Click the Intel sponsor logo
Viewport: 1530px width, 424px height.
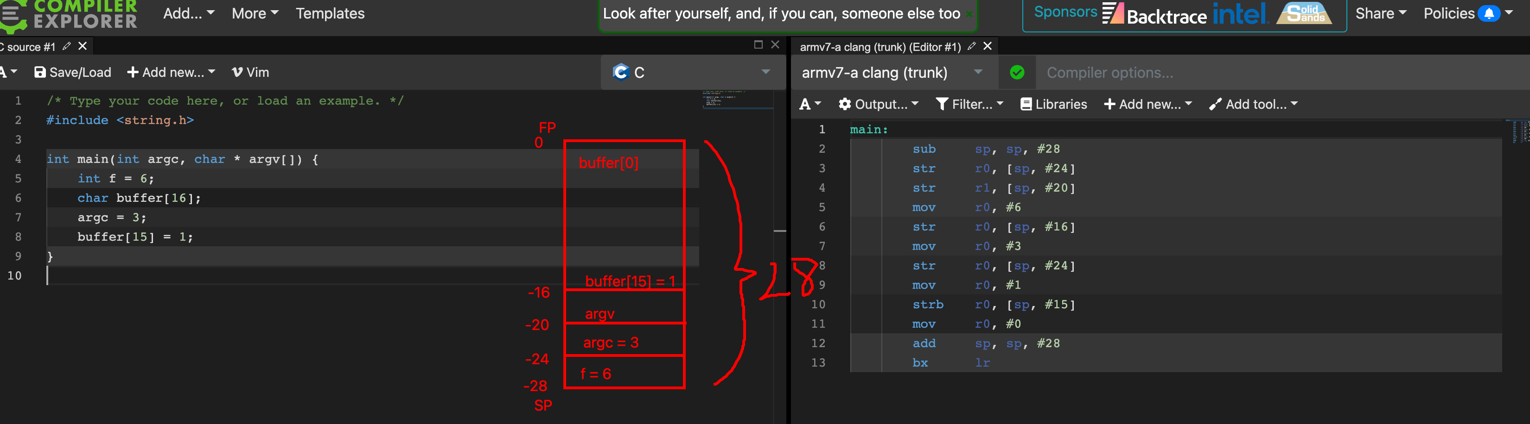(x=1240, y=13)
